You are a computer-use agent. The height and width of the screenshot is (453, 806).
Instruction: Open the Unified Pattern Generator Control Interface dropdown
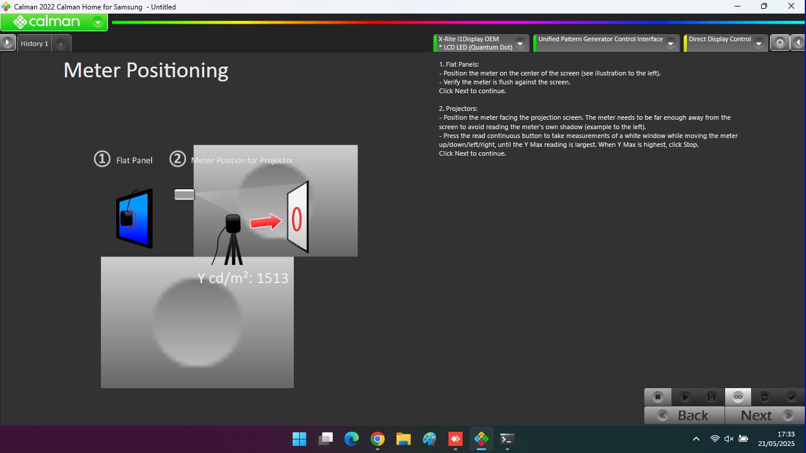point(670,43)
